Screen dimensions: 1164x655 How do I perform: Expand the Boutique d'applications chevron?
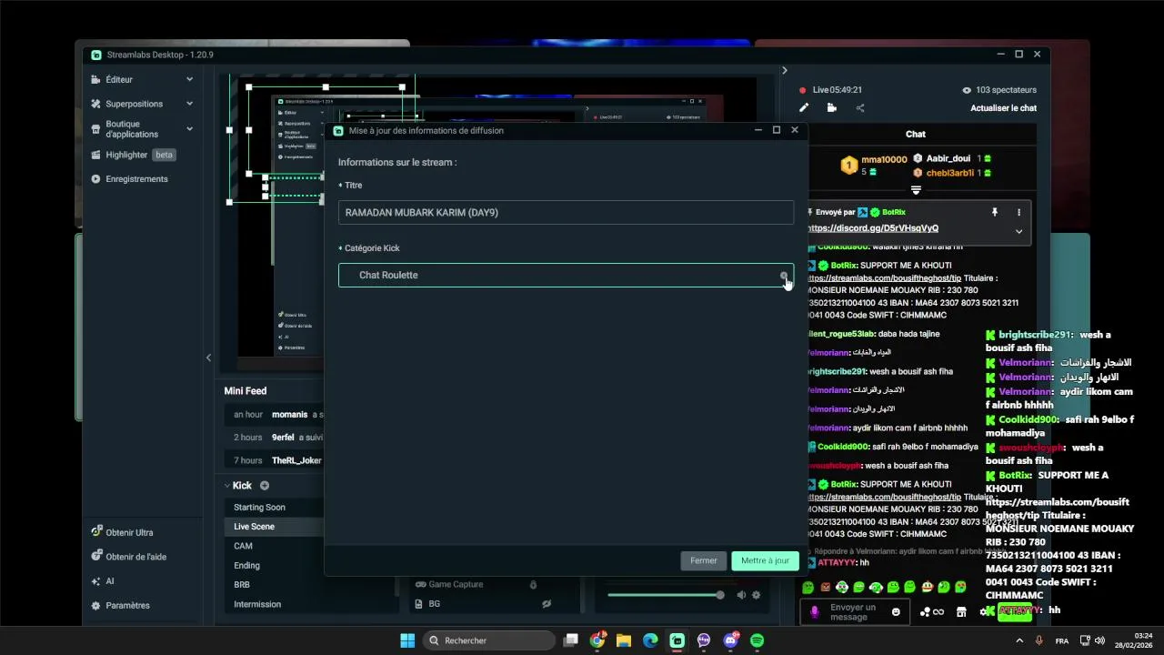[x=189, y=128]
